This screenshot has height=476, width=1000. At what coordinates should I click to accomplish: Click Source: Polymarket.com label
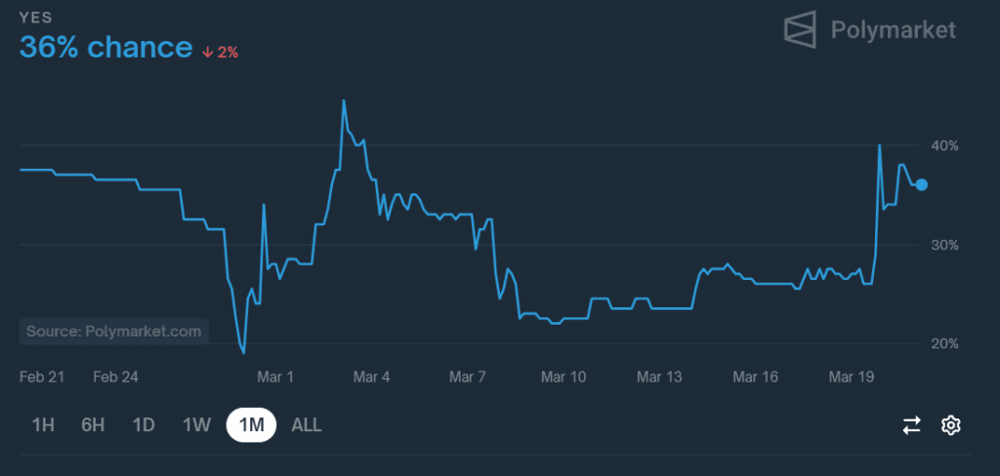(114, 332)
